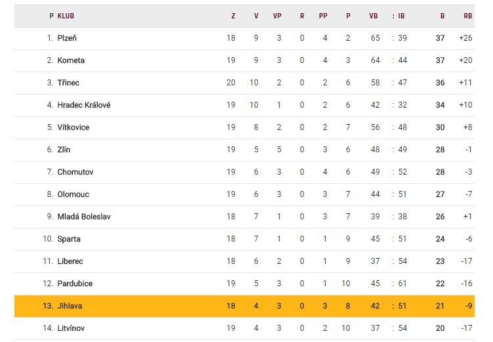This screenshot has width=493, height=342.
Task: Open the Sparta team row
Action: point(69,239)
